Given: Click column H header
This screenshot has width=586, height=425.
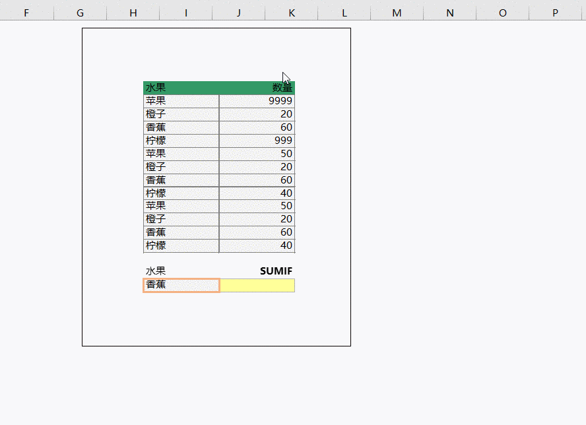Looking at the screenshot, I should (x=133, y=13).
